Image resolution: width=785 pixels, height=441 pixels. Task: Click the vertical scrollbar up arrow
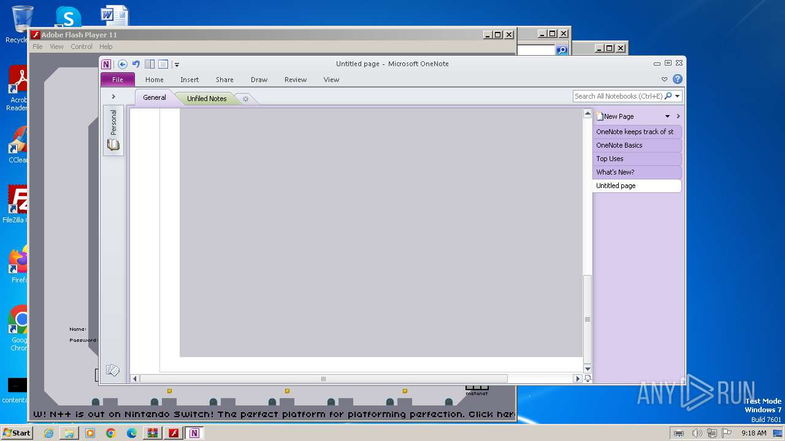point(588,113)
